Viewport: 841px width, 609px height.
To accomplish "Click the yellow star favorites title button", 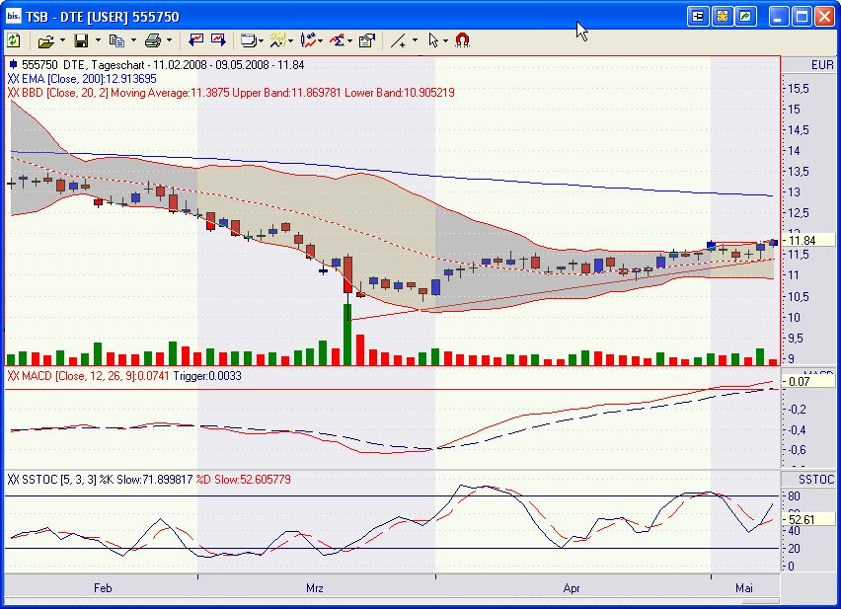I will click(722, 17).
